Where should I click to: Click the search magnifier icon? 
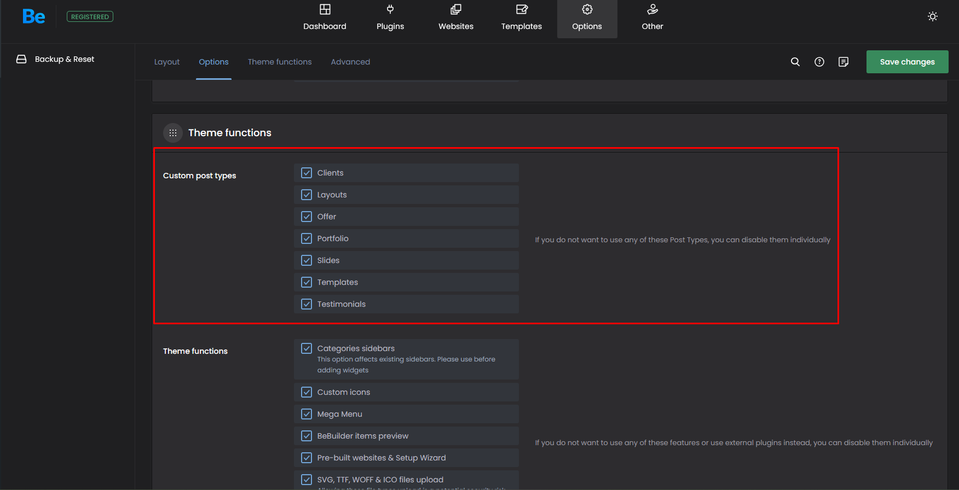coord(795,62)
